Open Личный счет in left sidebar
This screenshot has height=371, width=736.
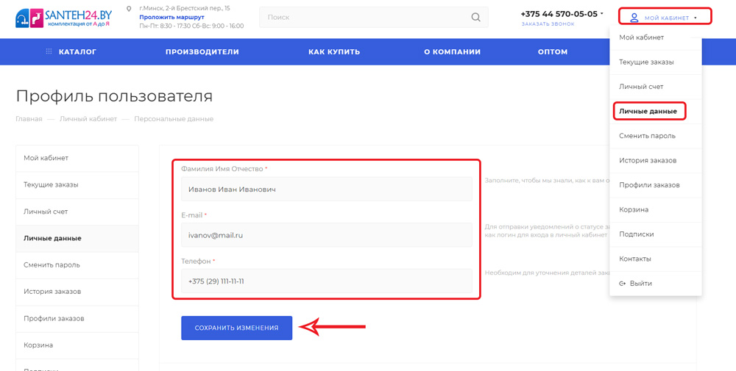77,212
